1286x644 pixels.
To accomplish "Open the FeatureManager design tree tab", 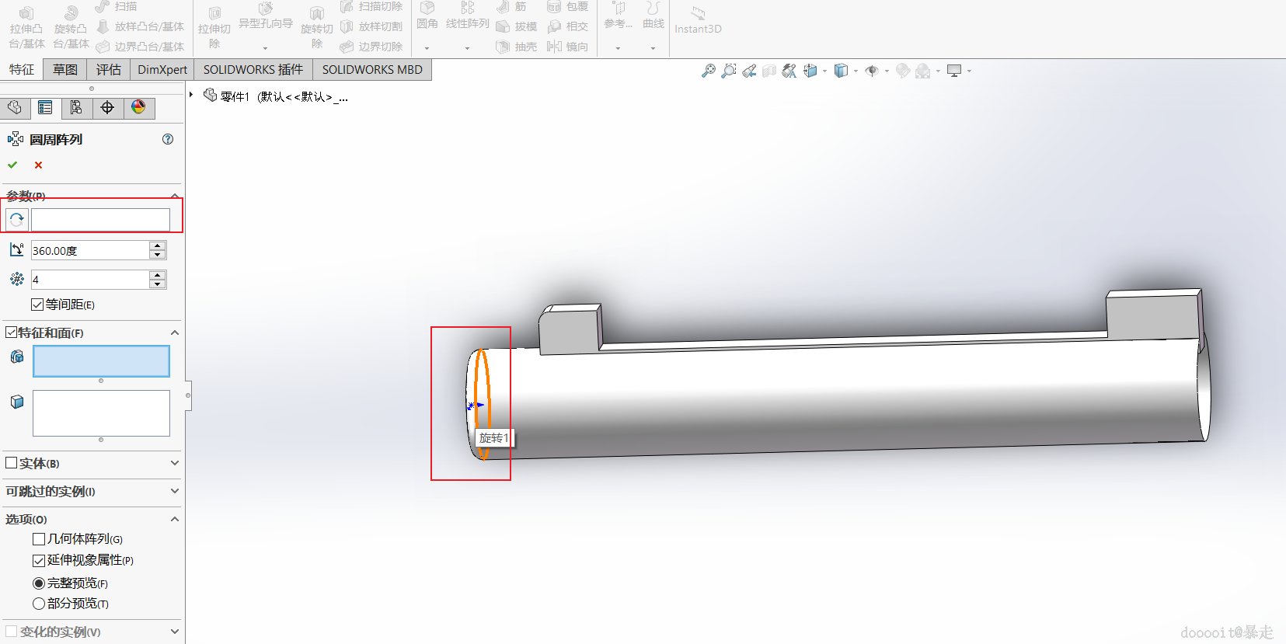I will [x=15, y=107].
